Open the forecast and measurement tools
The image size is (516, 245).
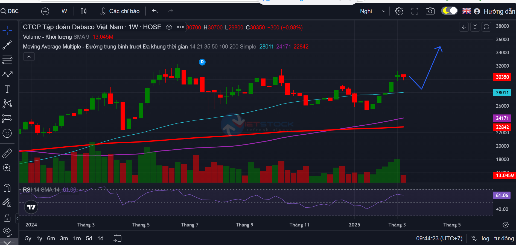point(7,119)
